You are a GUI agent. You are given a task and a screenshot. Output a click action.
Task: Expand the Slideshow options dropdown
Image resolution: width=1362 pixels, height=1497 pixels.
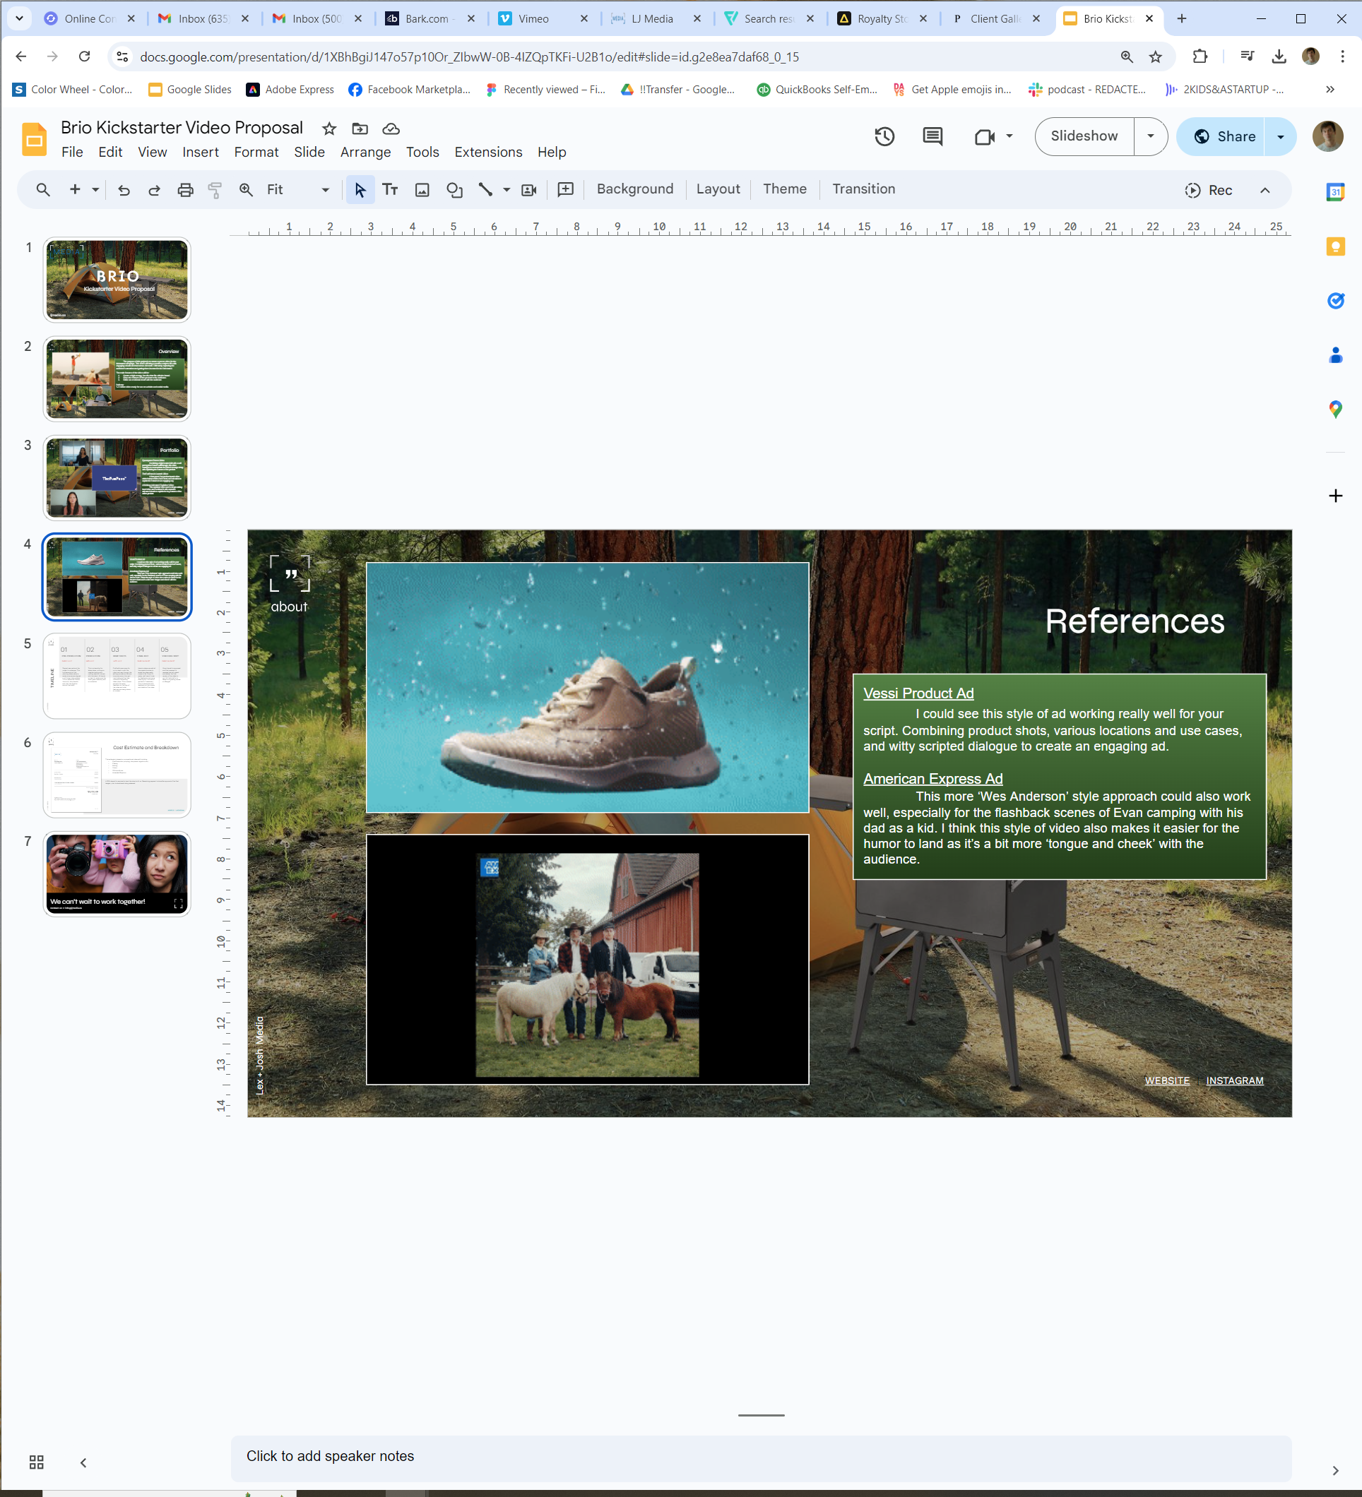pos(1150,136)
